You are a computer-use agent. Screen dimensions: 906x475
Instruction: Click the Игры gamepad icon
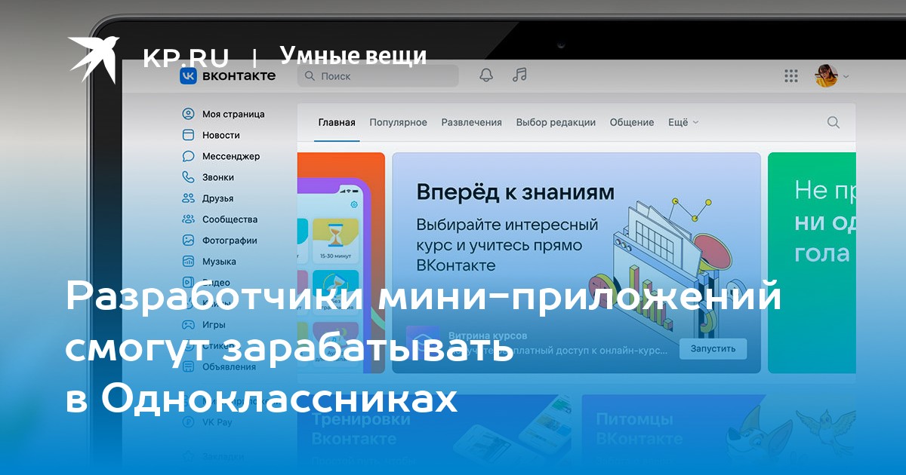pos(188,325)
